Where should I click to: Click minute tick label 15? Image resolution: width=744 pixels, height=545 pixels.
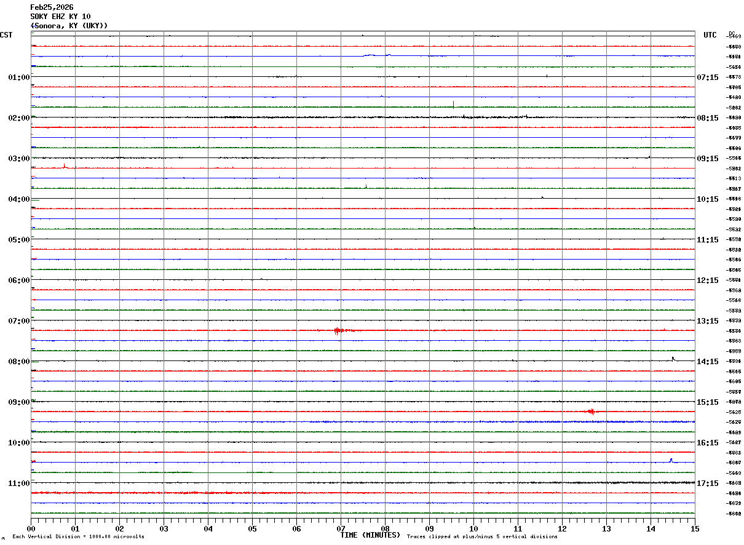click(695, 528)
